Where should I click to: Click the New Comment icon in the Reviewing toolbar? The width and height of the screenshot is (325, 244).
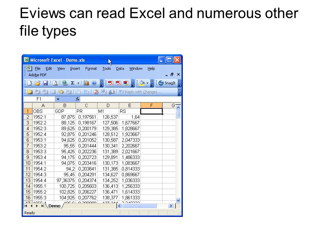30,92
